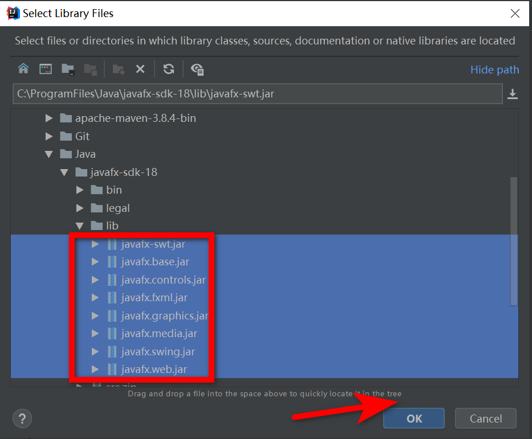Toggle show hidden files and directories
The height and width of the screenshot is (439, 532).
click(x=197, y=69)
